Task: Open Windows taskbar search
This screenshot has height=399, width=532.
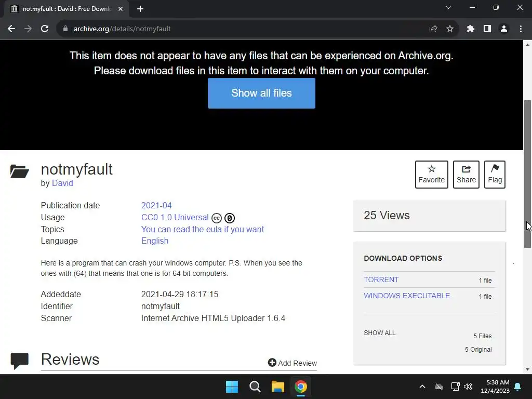Action: [255, 387]
